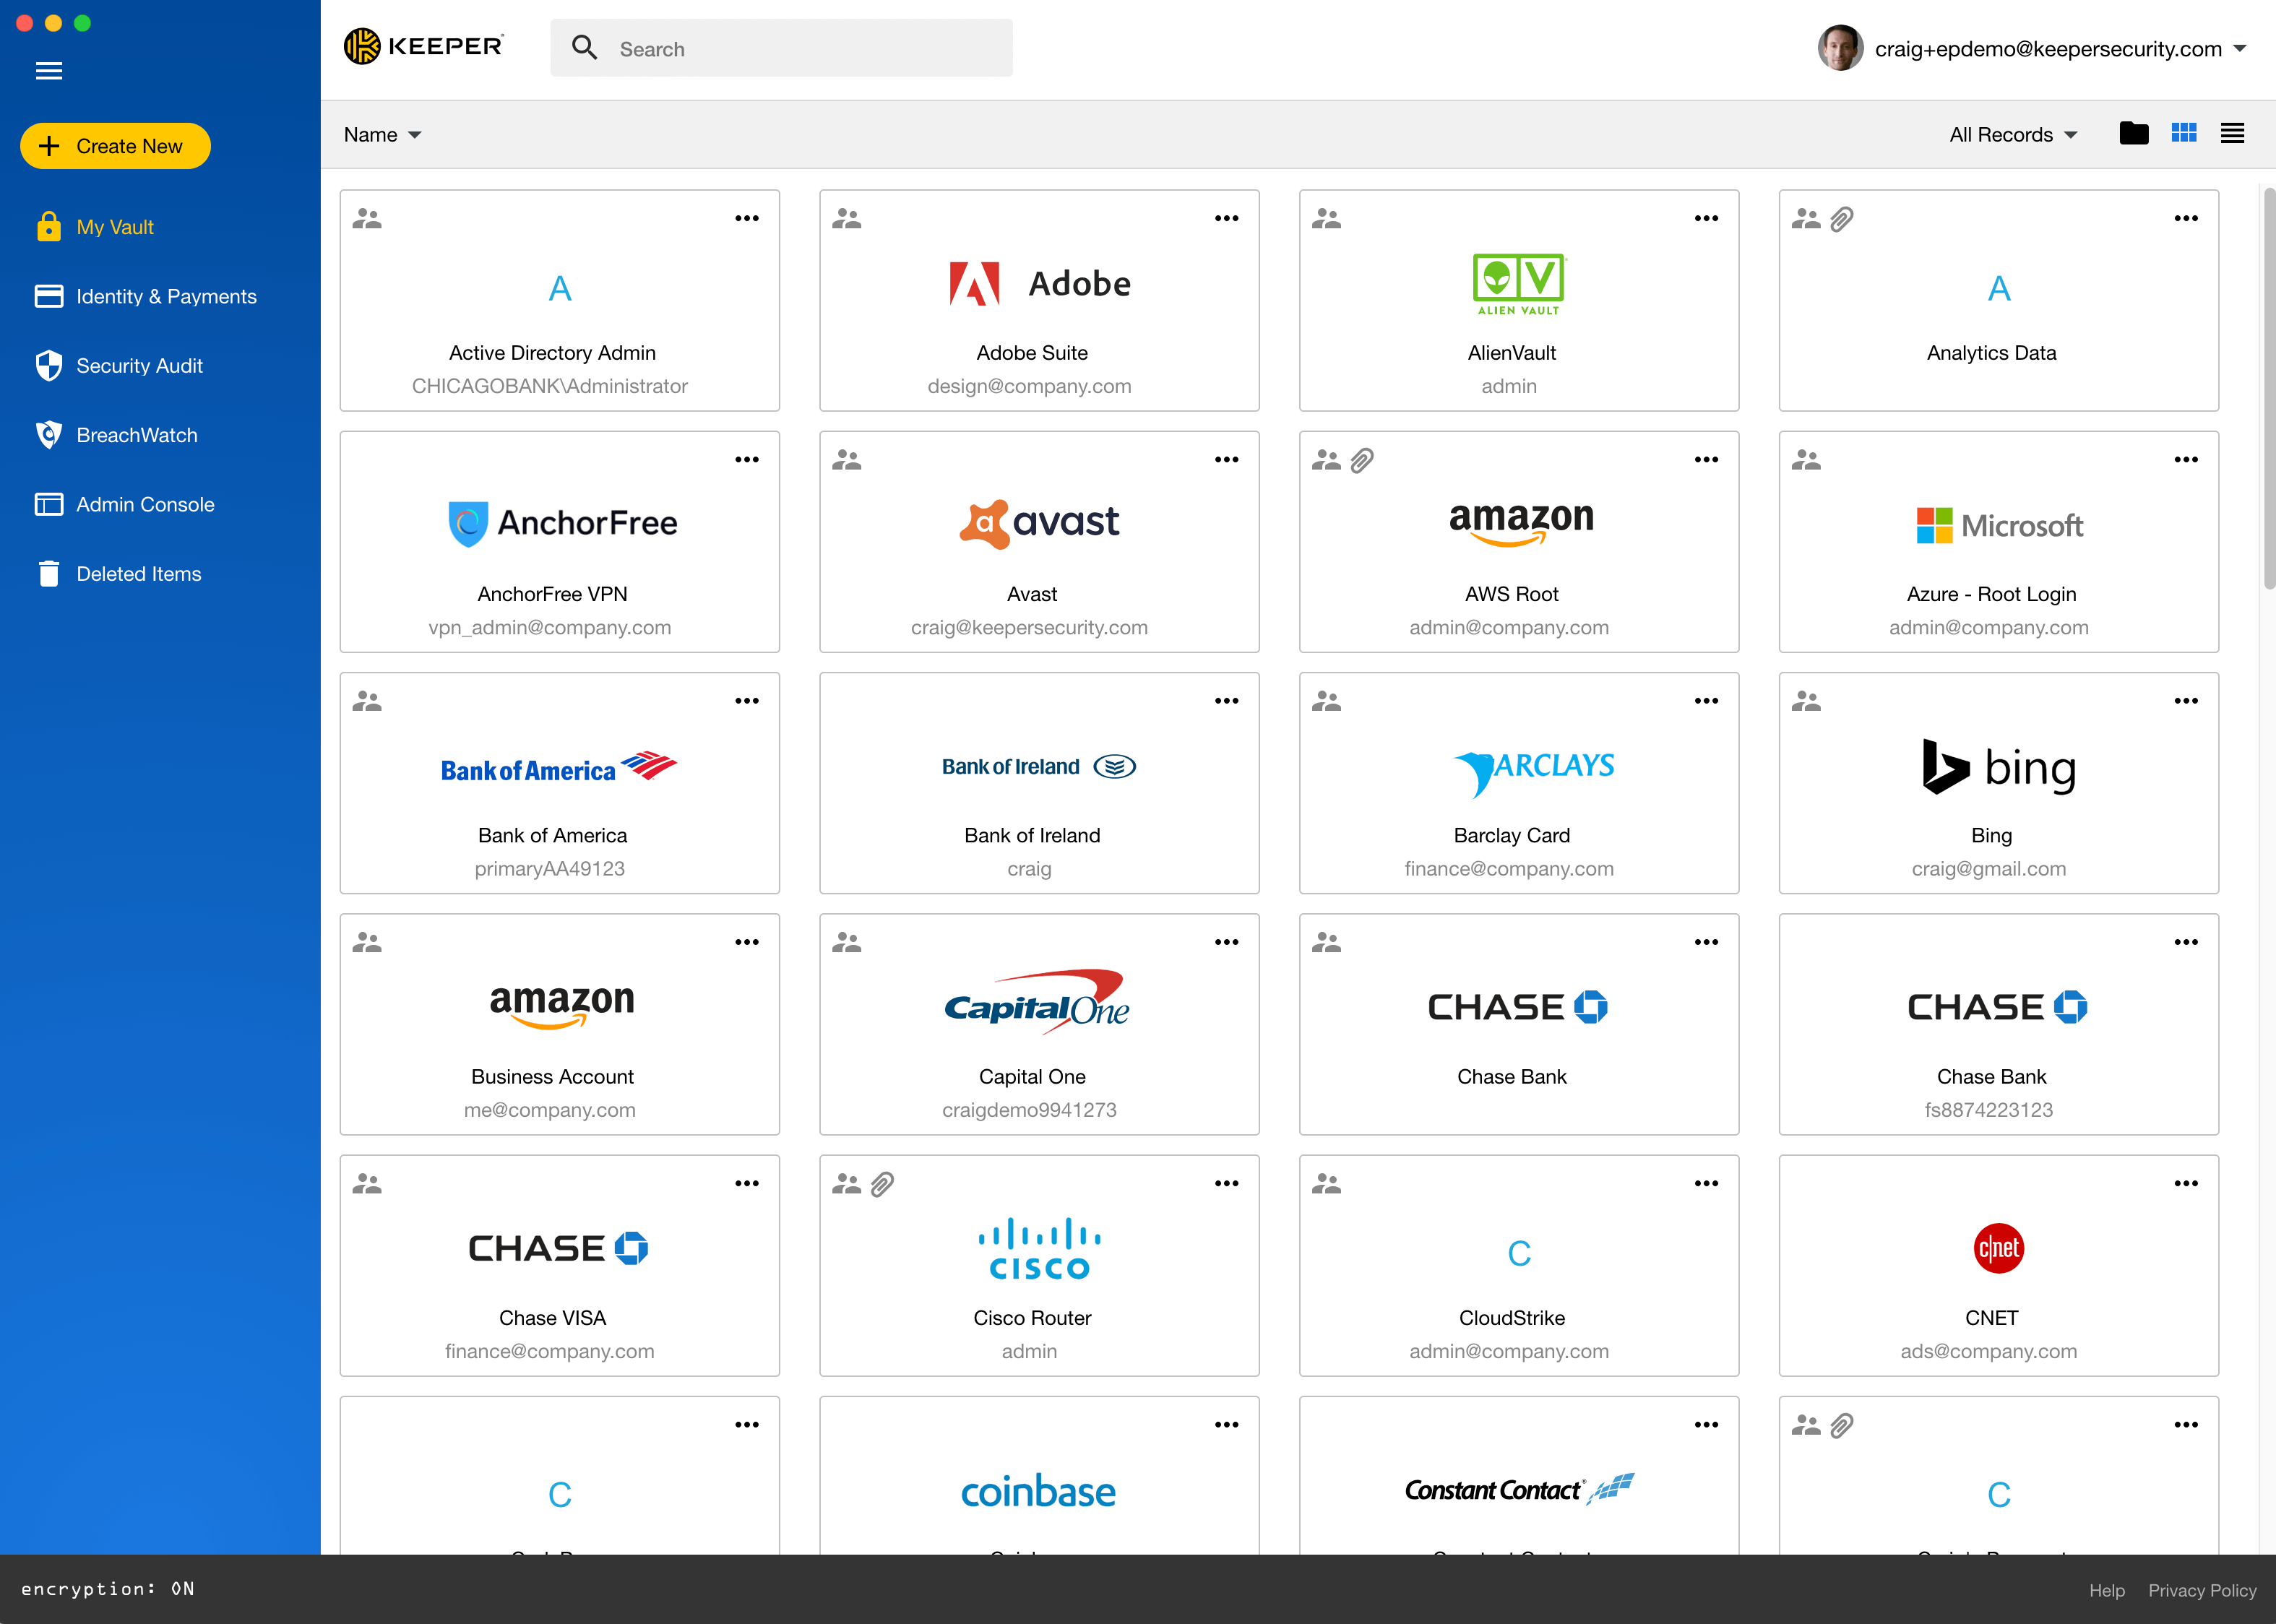
Task: Toggle shared indicator on AWS Root record
Action: tap(1327, 460)
